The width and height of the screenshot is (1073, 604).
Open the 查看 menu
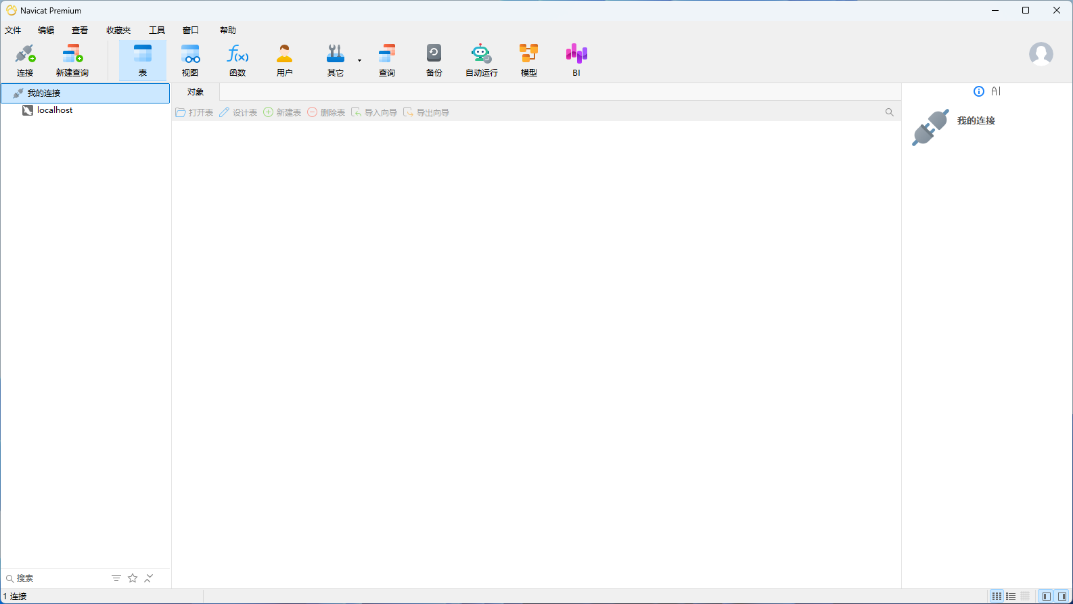[80, 30]
